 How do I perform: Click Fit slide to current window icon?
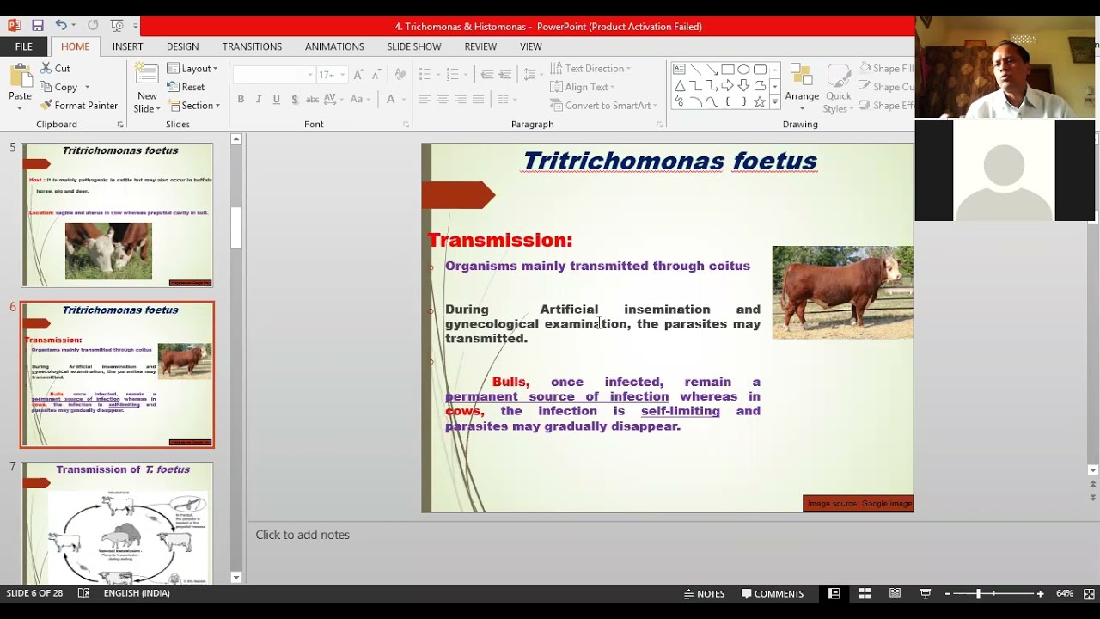click(1089, 593)
